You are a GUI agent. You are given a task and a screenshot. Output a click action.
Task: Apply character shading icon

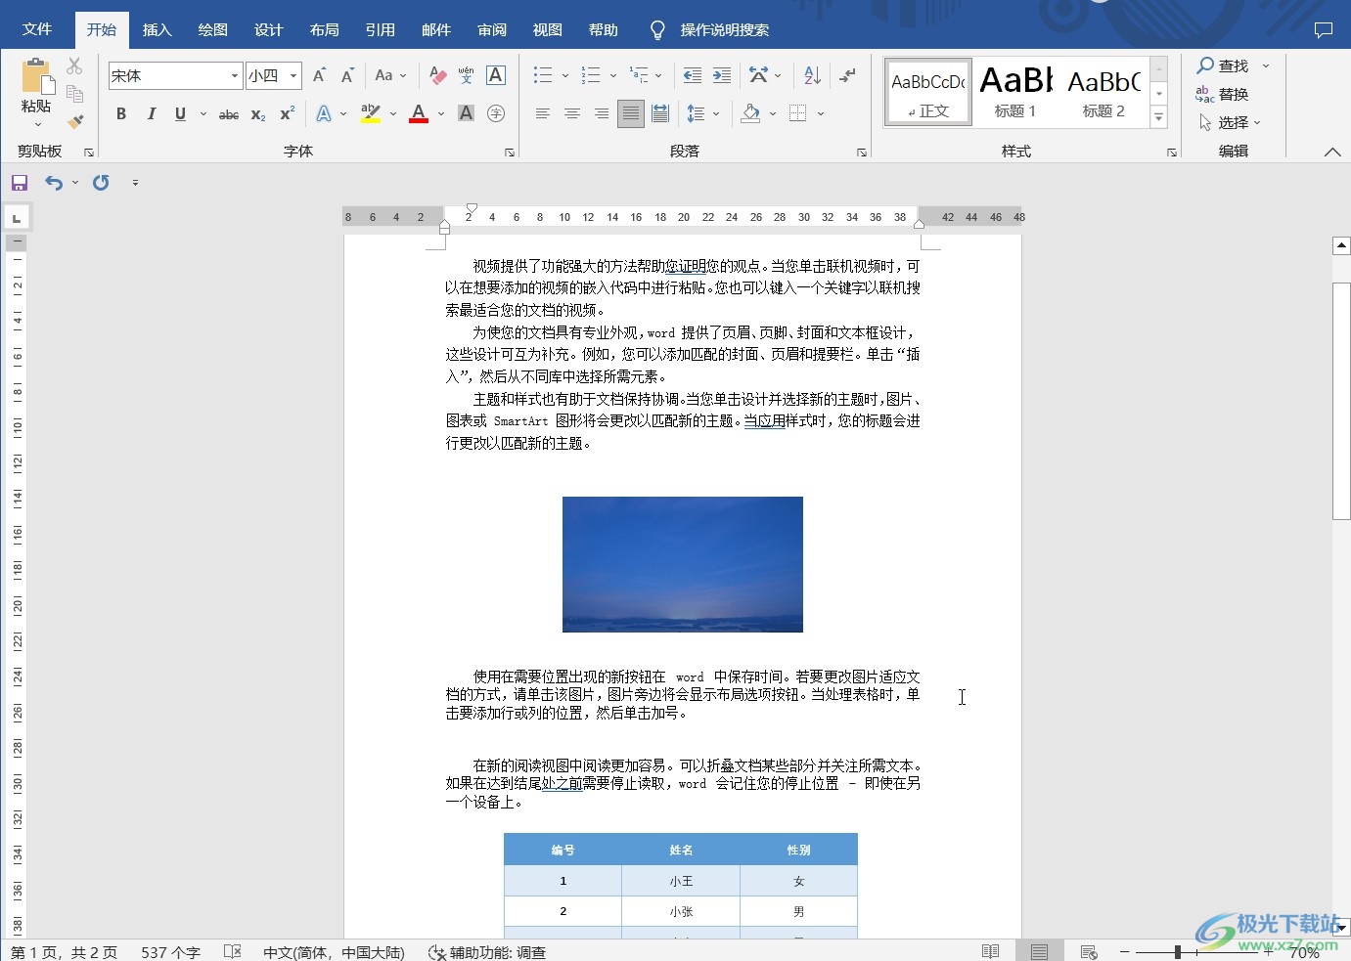point(467,113)
